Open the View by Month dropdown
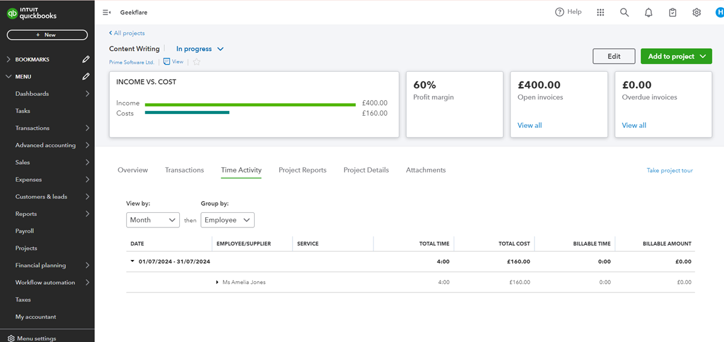The image size is (724, 342). coord(153,220)
